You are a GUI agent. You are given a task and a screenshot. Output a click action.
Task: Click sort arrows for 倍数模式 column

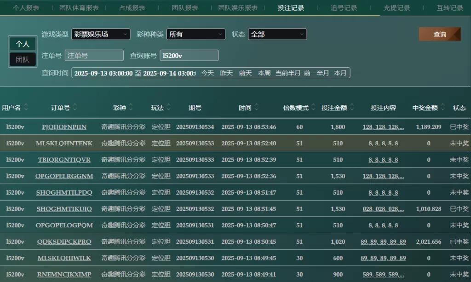(313, 107)
